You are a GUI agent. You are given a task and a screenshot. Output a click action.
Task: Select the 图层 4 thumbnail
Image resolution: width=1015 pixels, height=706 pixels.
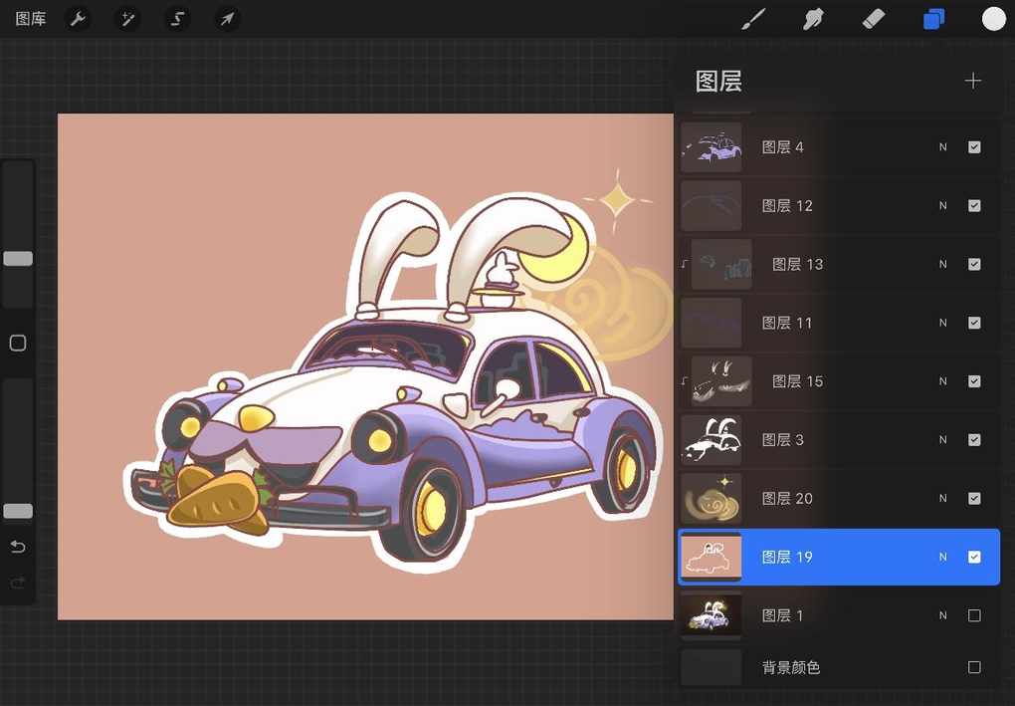[x=711, y=147]
